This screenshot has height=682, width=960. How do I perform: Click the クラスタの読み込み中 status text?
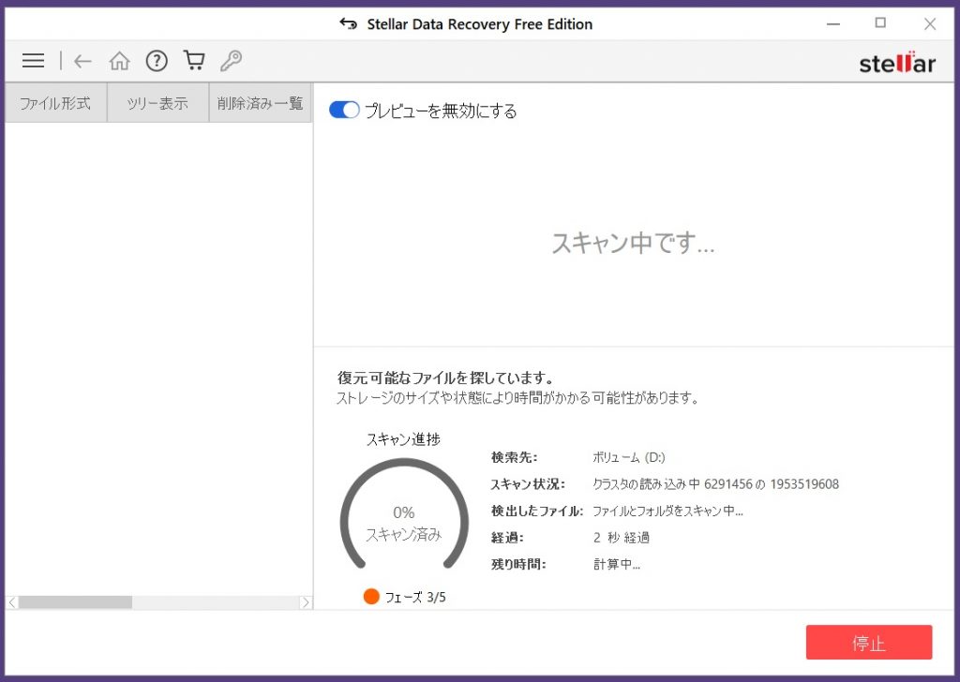tap(715, 483)
